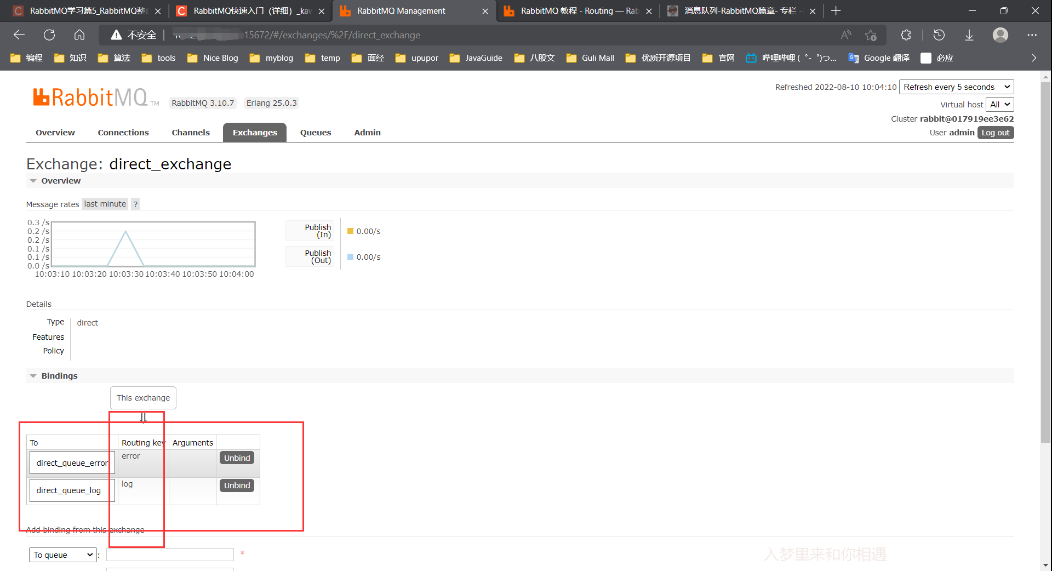The height and width of the screenshot is (571, 1052).
Task: Open the Extensions puzzle icon
Action: click(906, 35)
